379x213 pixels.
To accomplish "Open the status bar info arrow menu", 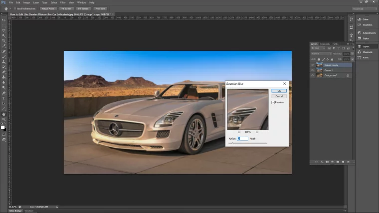I will [x=57, y=207].
